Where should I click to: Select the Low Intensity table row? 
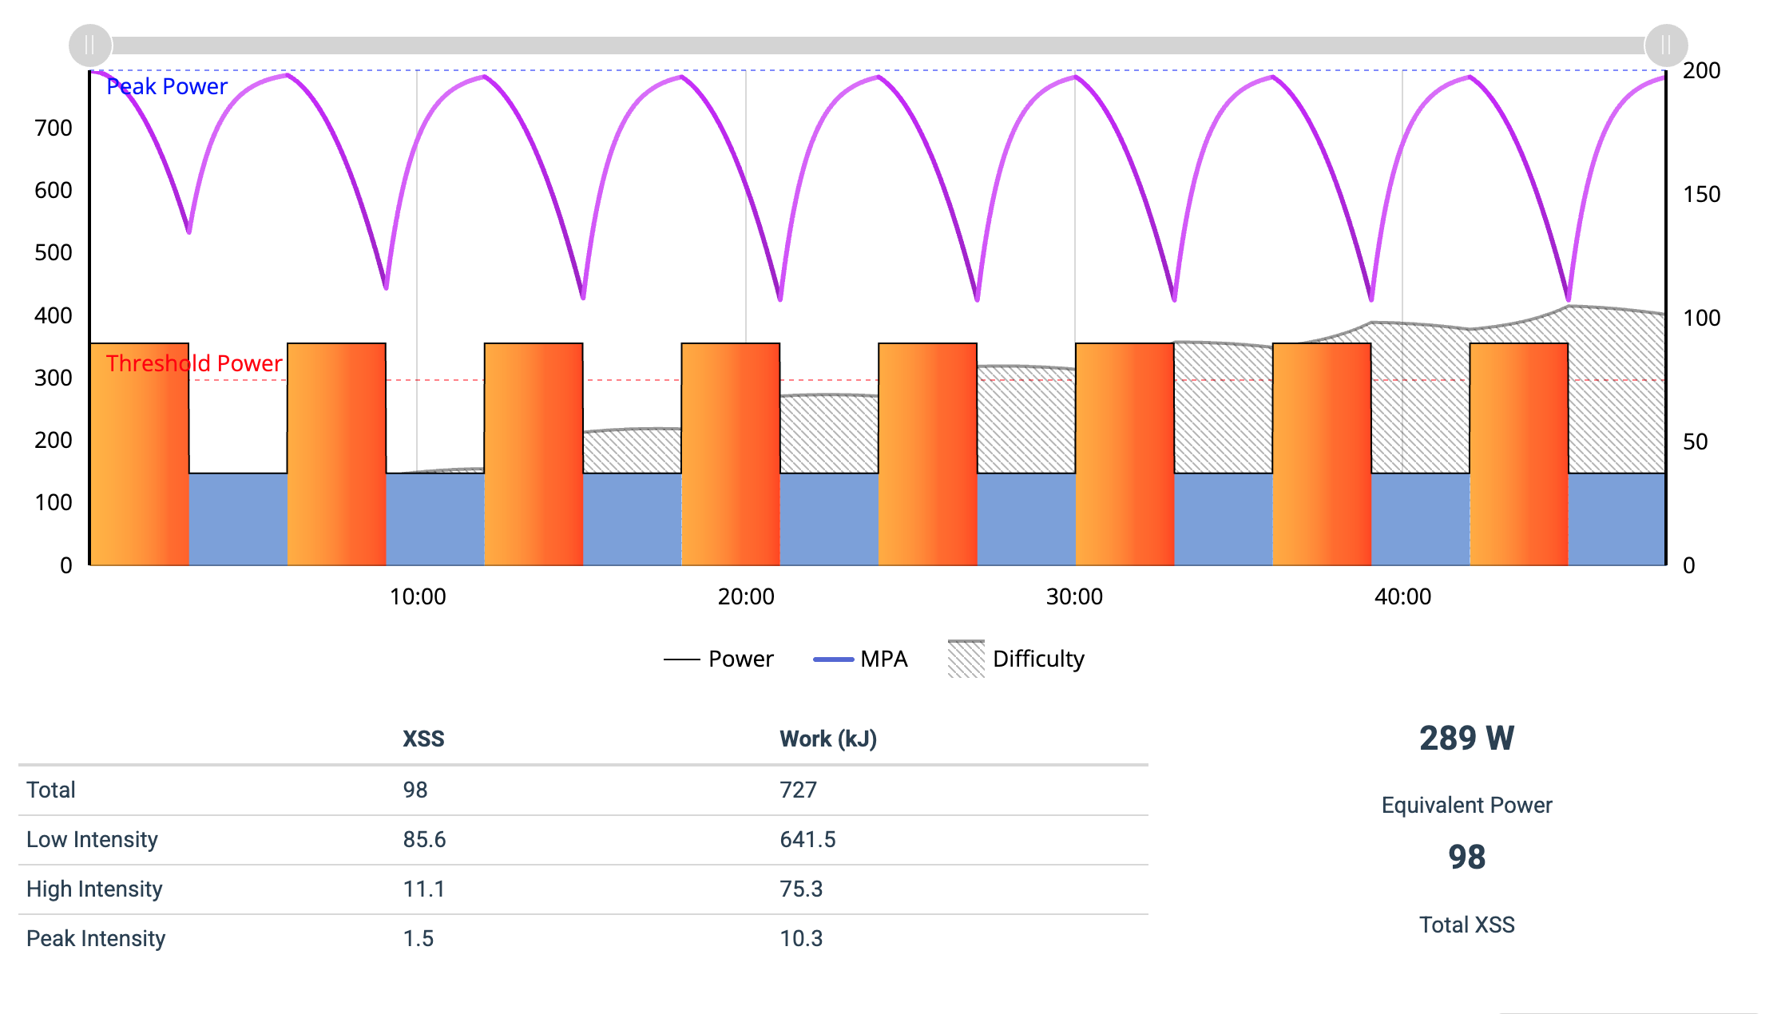(x=92, y=839)
